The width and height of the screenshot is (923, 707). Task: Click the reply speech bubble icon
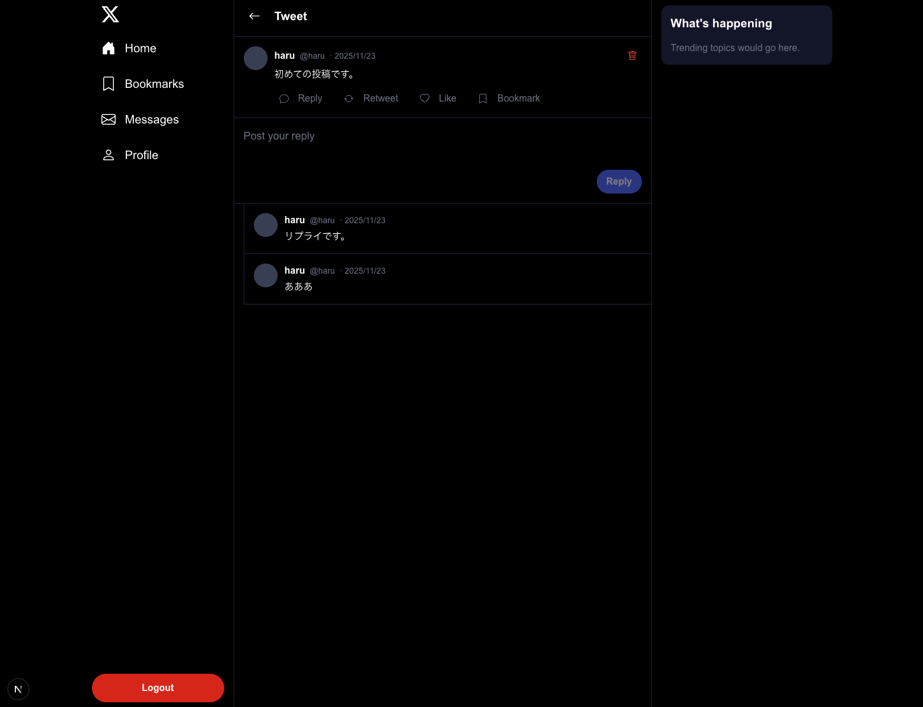point(284,99)
